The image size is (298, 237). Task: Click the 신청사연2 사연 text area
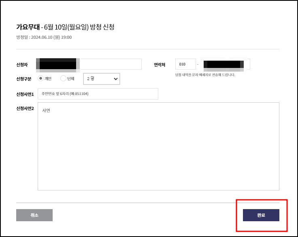(158, 146)
